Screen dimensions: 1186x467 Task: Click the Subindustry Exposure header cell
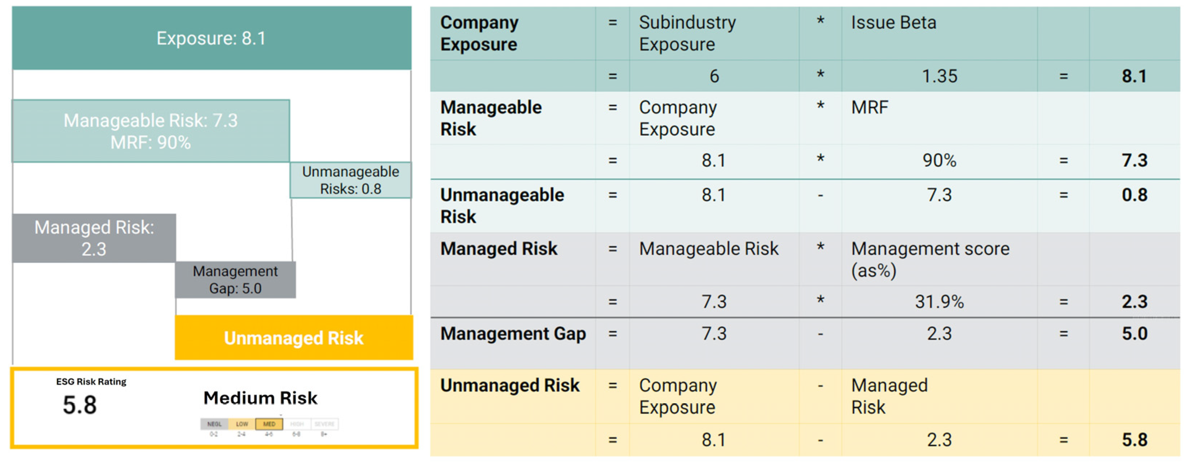(687, 34)
